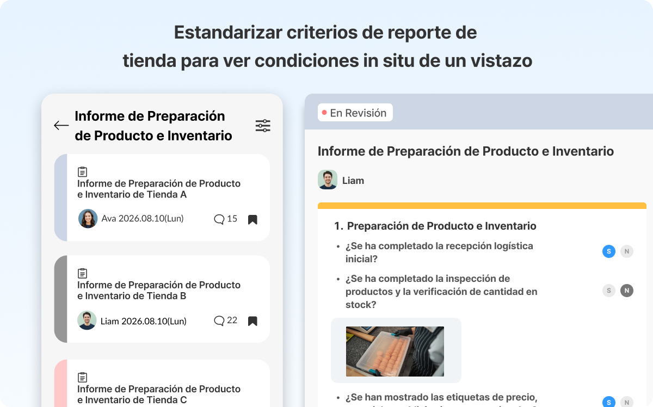Click the Liam 2026.08.10(Lun) date text
The width and height of the screenshot is (653, 407).
tap(144, 321)
